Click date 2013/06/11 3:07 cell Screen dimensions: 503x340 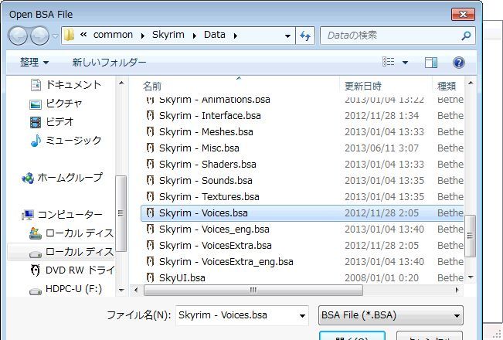(382, 148)
